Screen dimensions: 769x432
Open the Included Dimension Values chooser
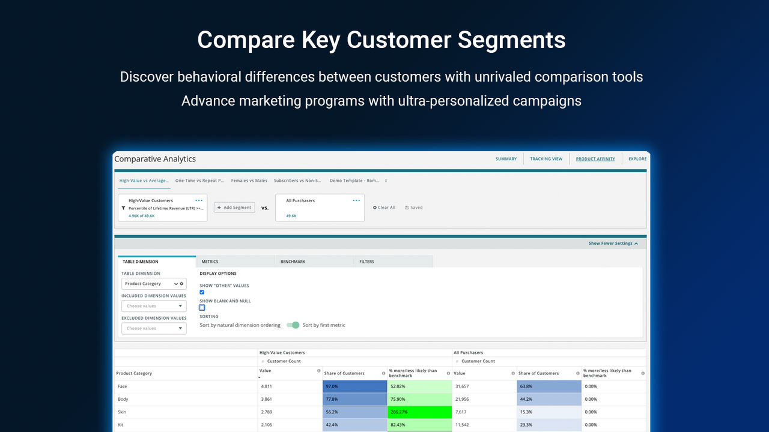pos(154,305)
